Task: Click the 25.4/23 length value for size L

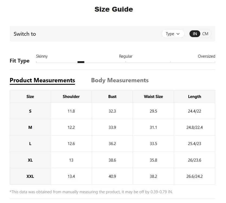Action: (x=194, y=144)
